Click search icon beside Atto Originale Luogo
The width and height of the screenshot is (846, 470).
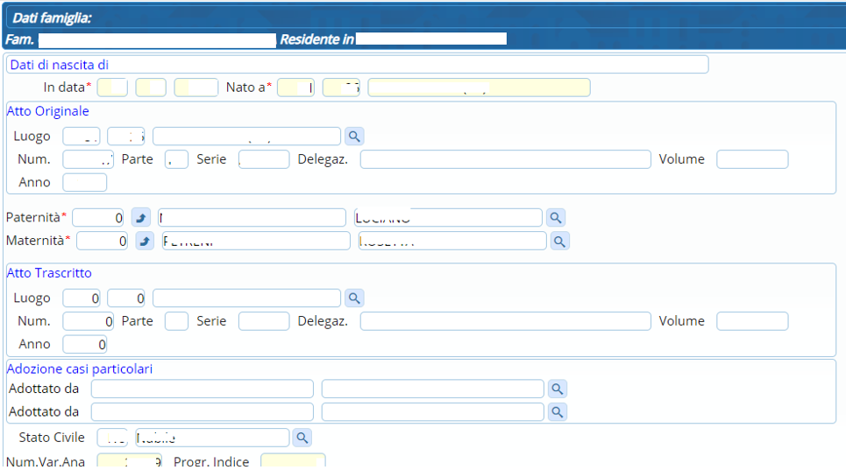353,137
